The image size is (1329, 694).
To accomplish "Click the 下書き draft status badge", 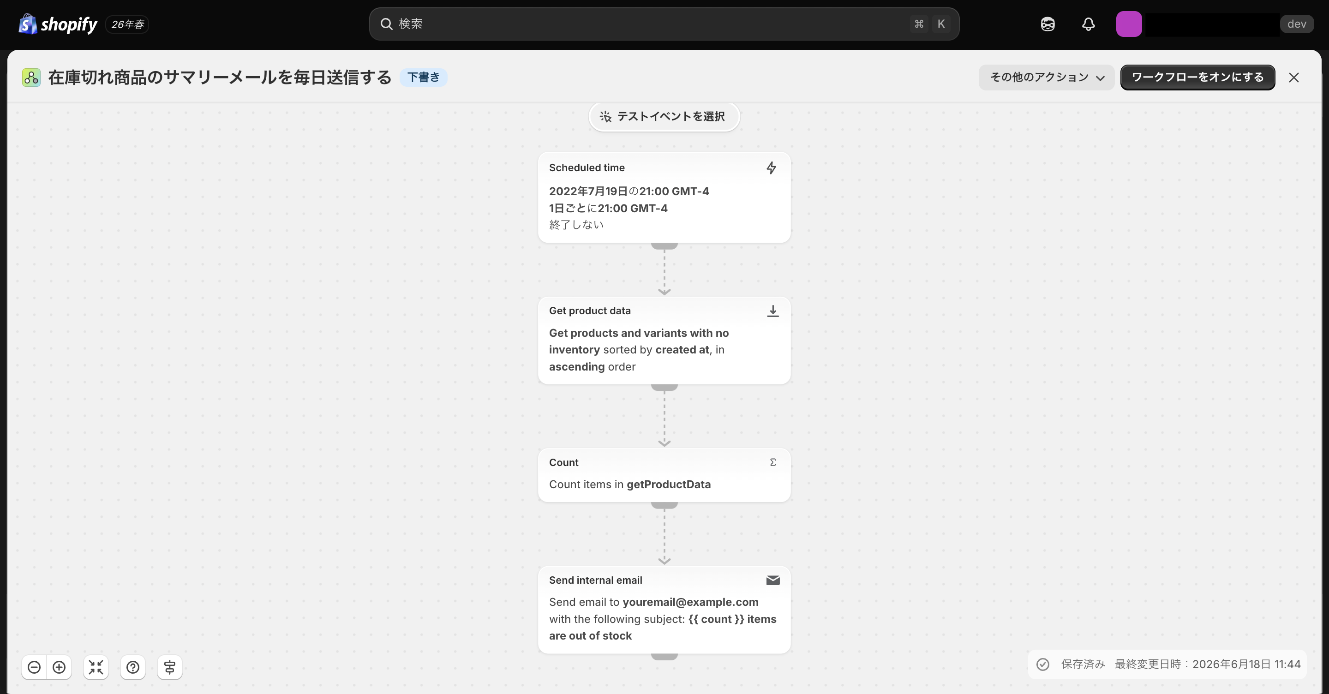I will [x=424, y=78].
